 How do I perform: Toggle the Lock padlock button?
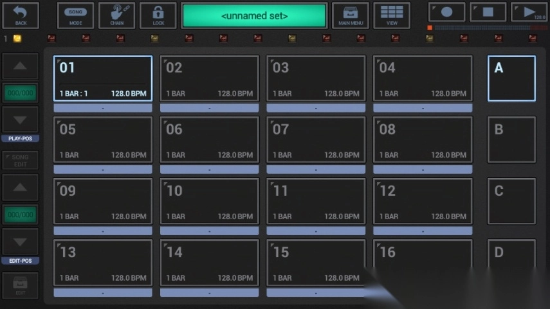(158, 15)
